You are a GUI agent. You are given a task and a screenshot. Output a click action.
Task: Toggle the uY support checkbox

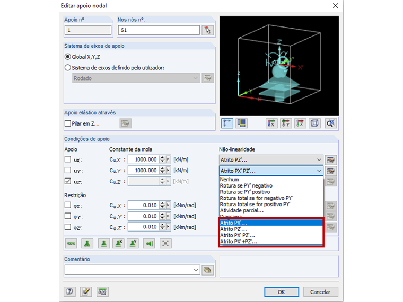click(x=67, y=170)
